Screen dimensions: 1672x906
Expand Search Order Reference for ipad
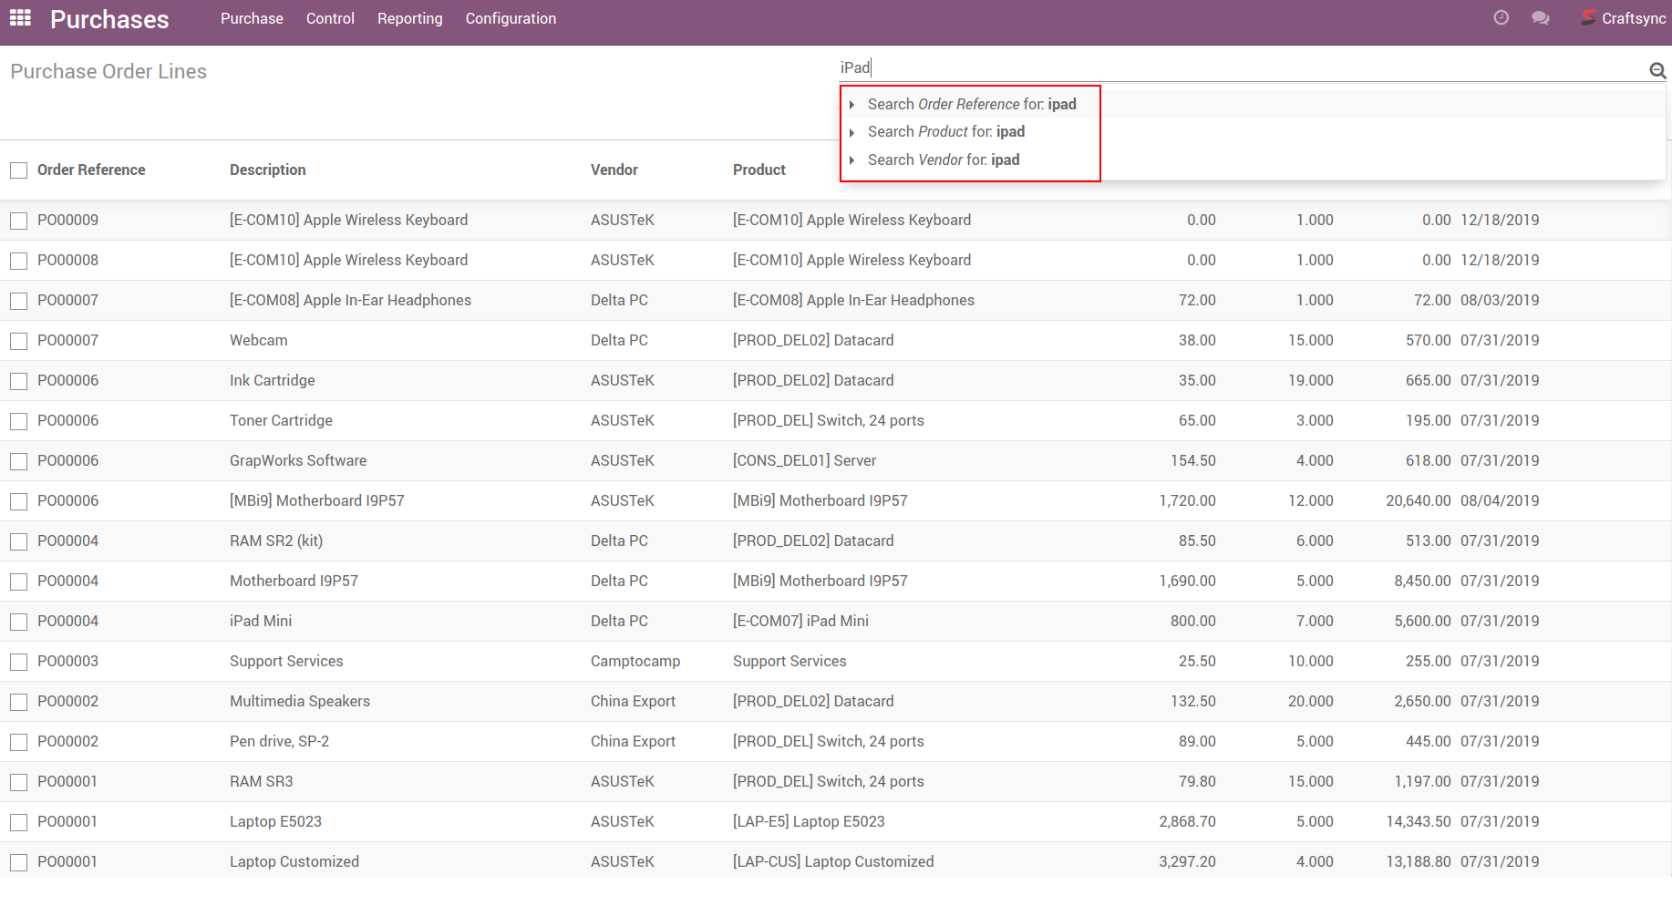coord(852,105)
